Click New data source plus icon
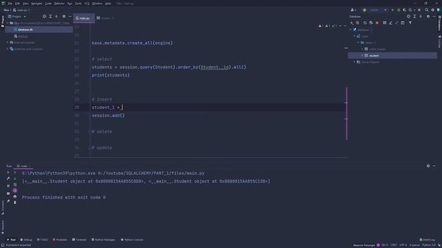The image size is (442, 248). [x=352, y=23]
